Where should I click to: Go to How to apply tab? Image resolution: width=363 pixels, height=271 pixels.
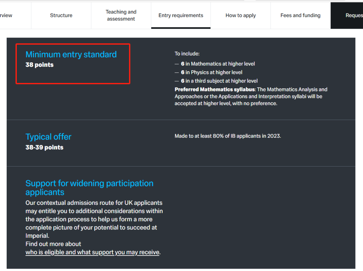coord(241,15)
